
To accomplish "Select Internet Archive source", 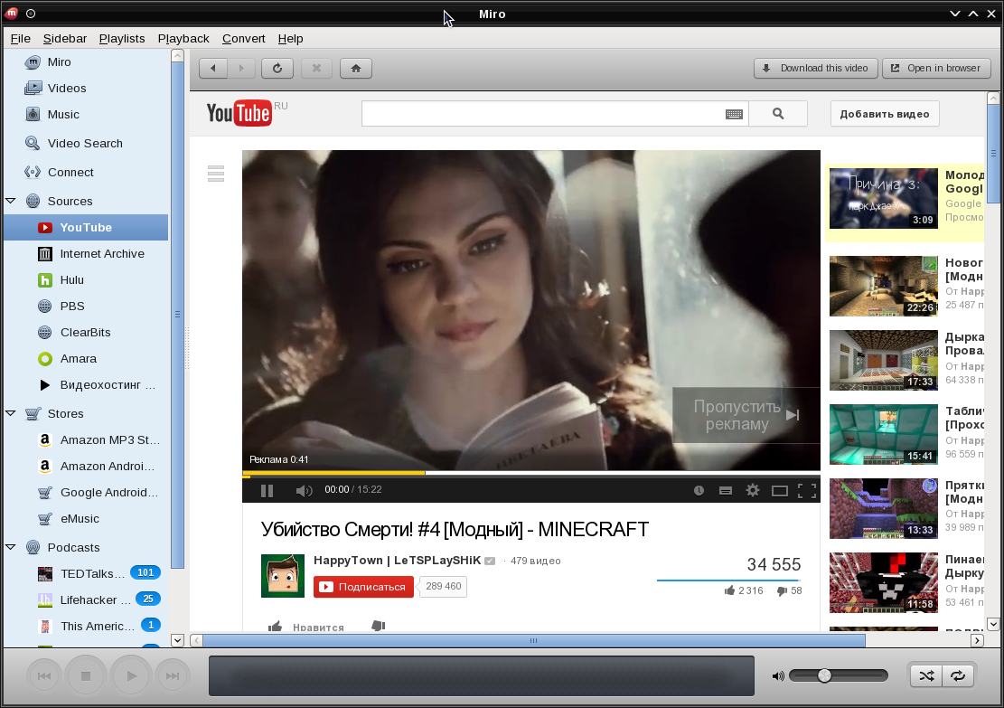I will (86, 253).
